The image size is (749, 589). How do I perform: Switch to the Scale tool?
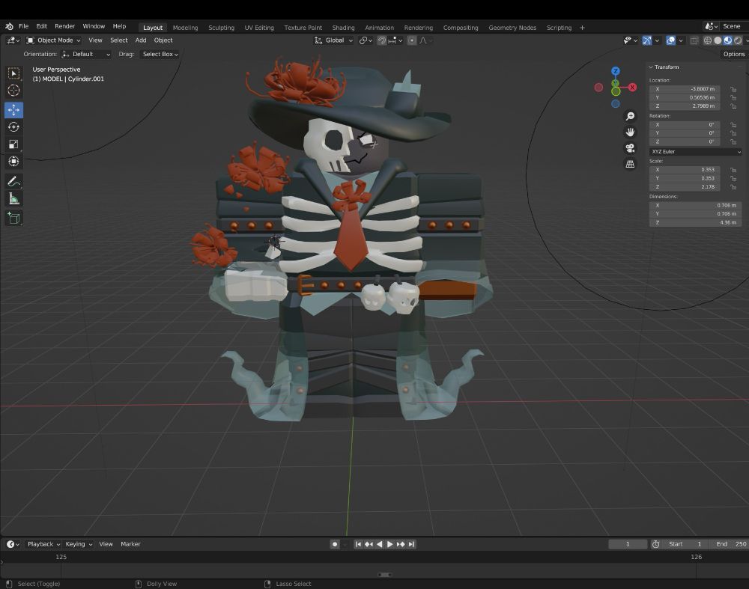(x=13, y=144)
